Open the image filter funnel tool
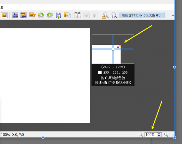 pos(32,15)
